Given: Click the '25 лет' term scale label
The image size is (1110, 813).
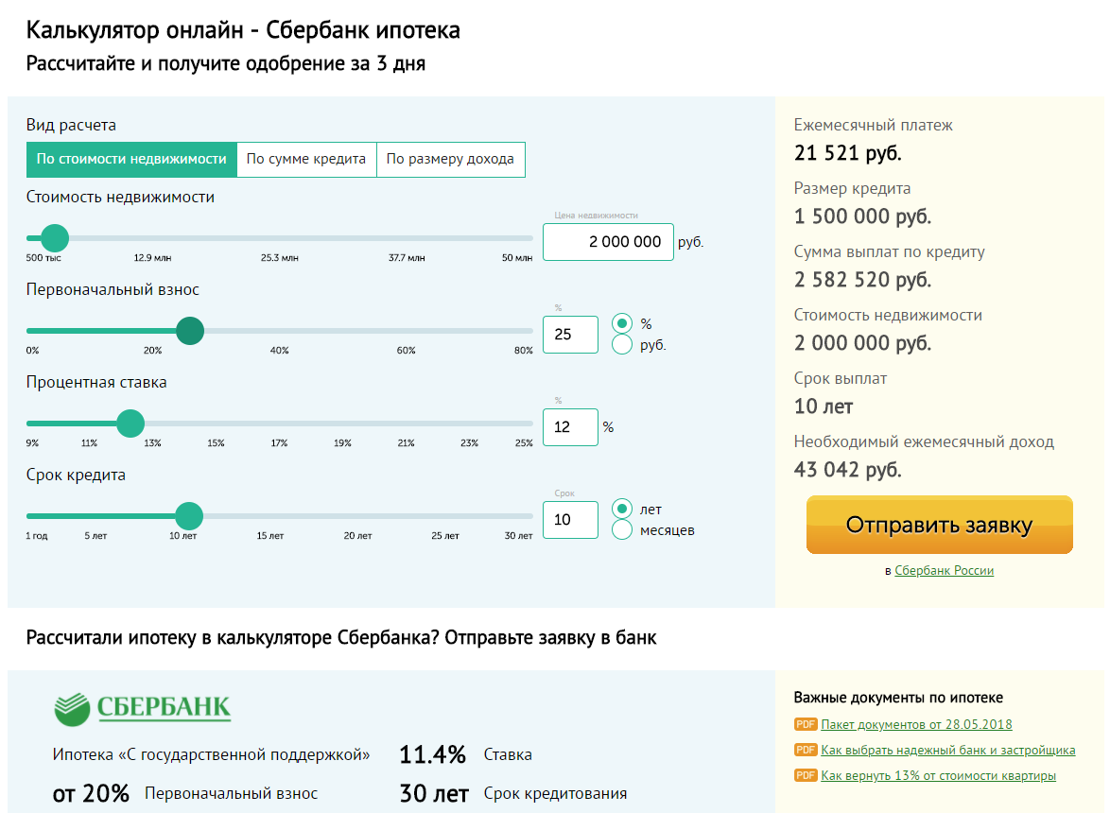Looking at the screenshot, I should (445, 536).
